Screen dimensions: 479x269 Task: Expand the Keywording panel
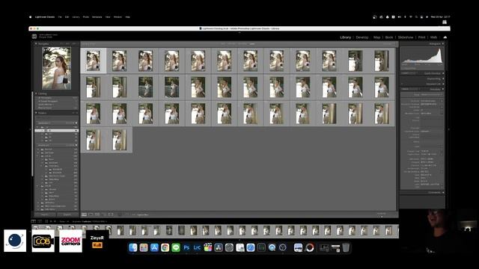pyautogui.click(x=442, y=78)
